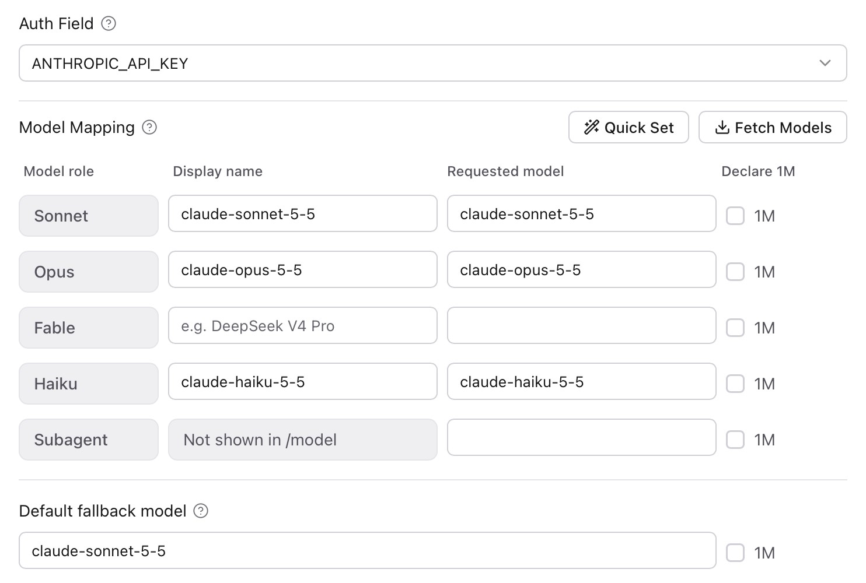
Task: Enable the 1M checkbox for Opus
Action: 735,272
